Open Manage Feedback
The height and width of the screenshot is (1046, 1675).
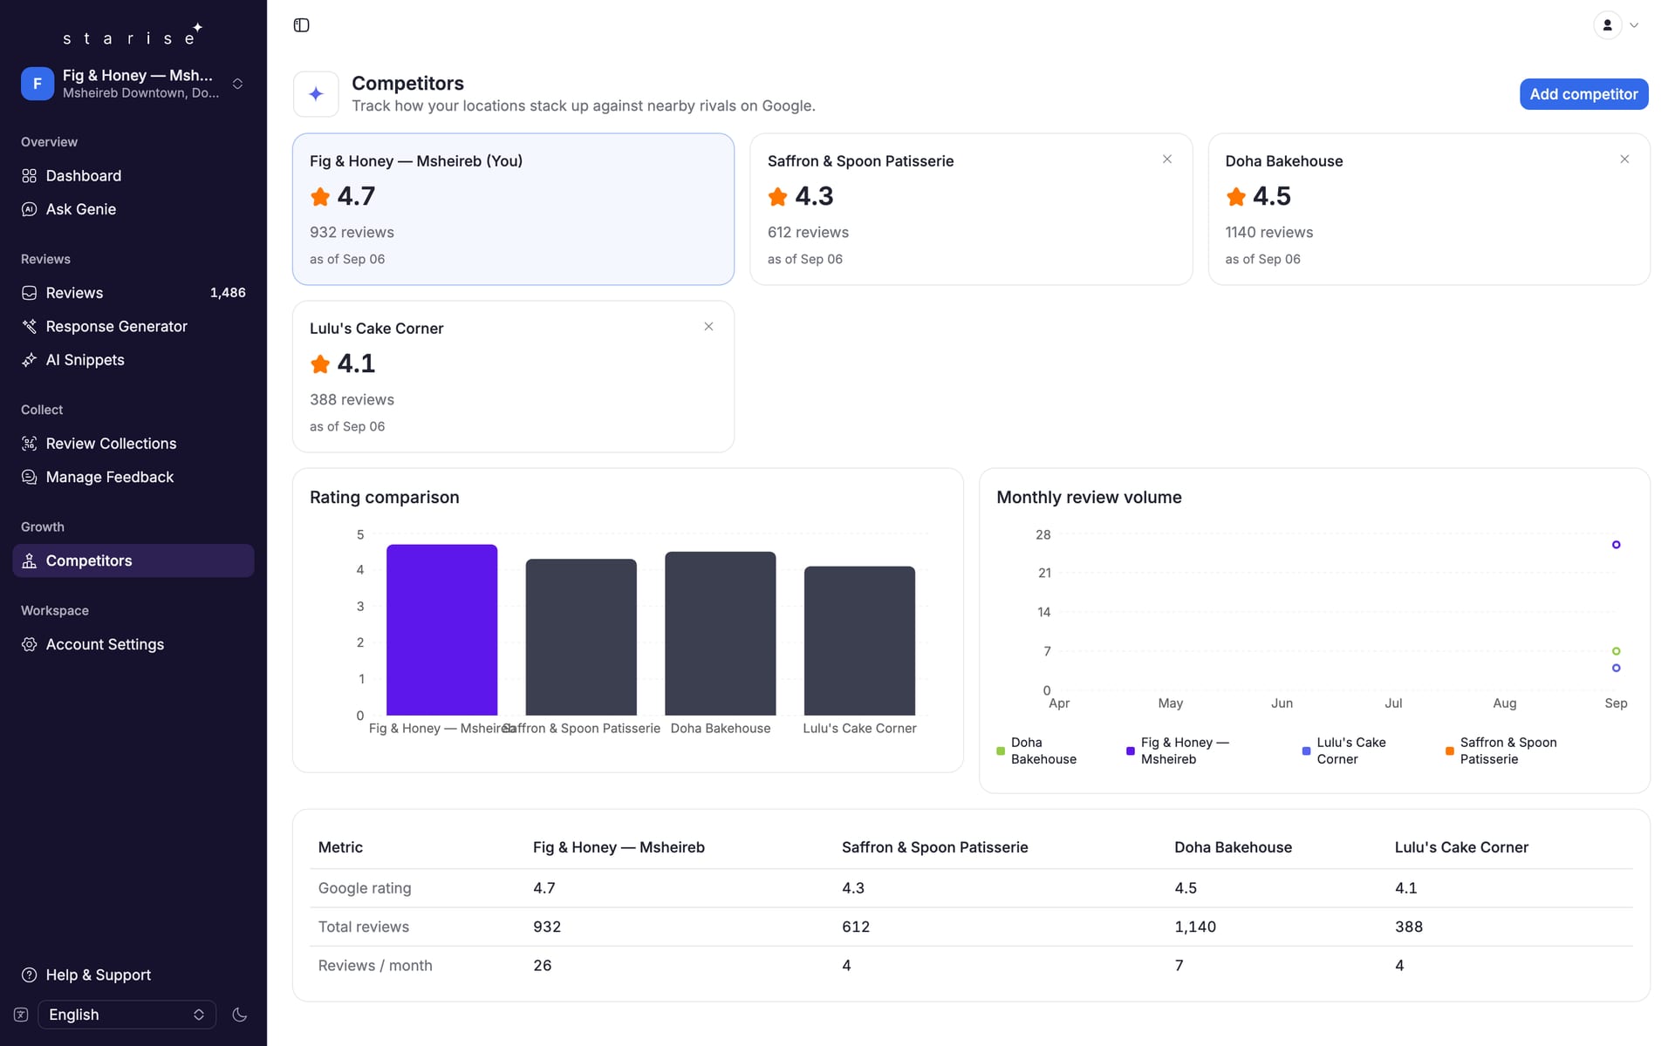click(133, 477)
